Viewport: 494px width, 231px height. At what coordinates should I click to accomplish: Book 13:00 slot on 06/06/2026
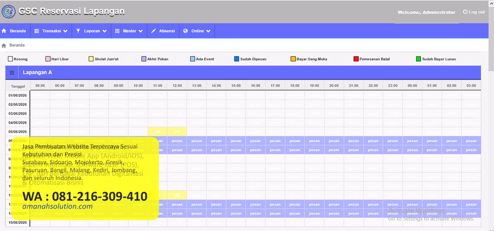197,141
